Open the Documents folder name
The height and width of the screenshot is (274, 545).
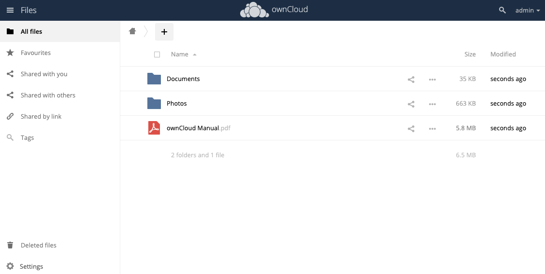pos(183,79)
